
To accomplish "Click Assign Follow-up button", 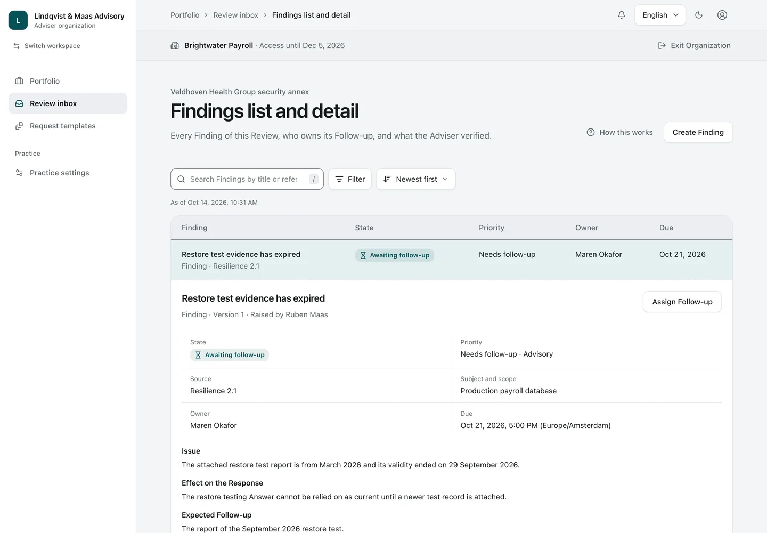I will [x=682, y=302].
